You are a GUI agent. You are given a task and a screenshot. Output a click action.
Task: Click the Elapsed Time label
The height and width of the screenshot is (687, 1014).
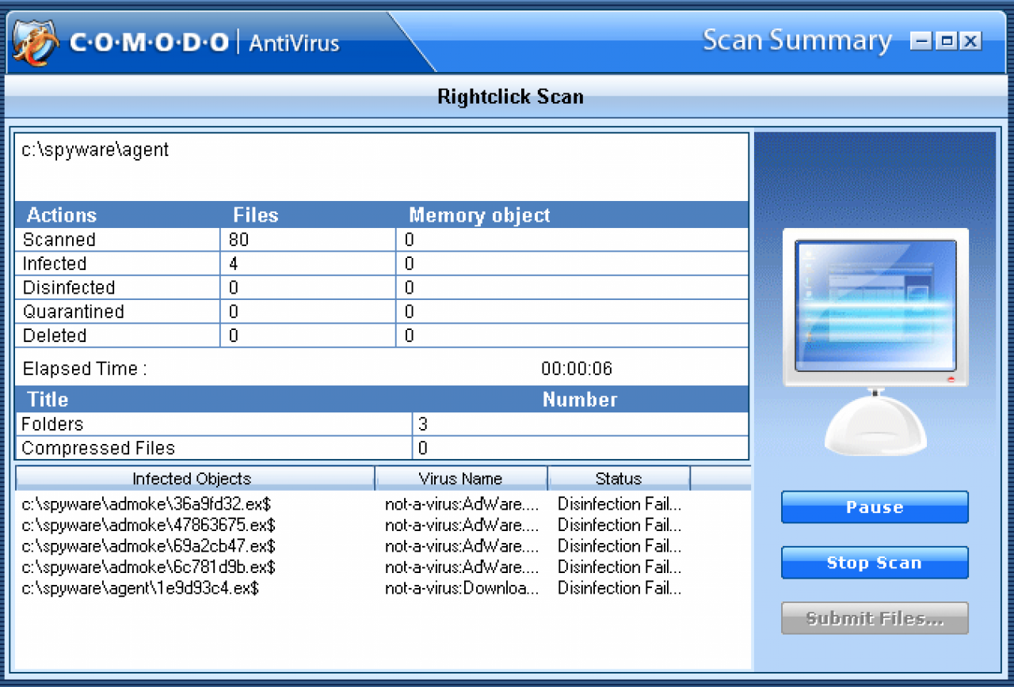tap(85, 369)
